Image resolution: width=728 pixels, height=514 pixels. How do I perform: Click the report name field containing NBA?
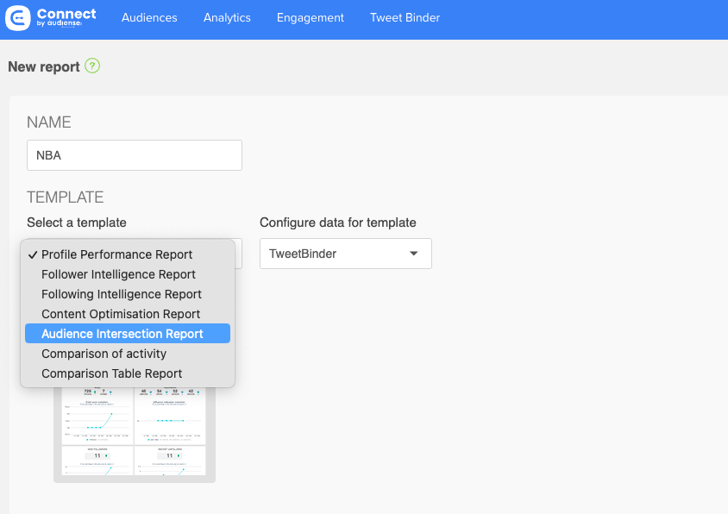pos(135,155)
